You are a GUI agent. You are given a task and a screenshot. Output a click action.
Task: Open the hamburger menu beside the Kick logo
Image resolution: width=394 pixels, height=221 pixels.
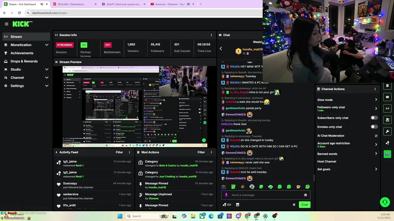tap(6, 24)
